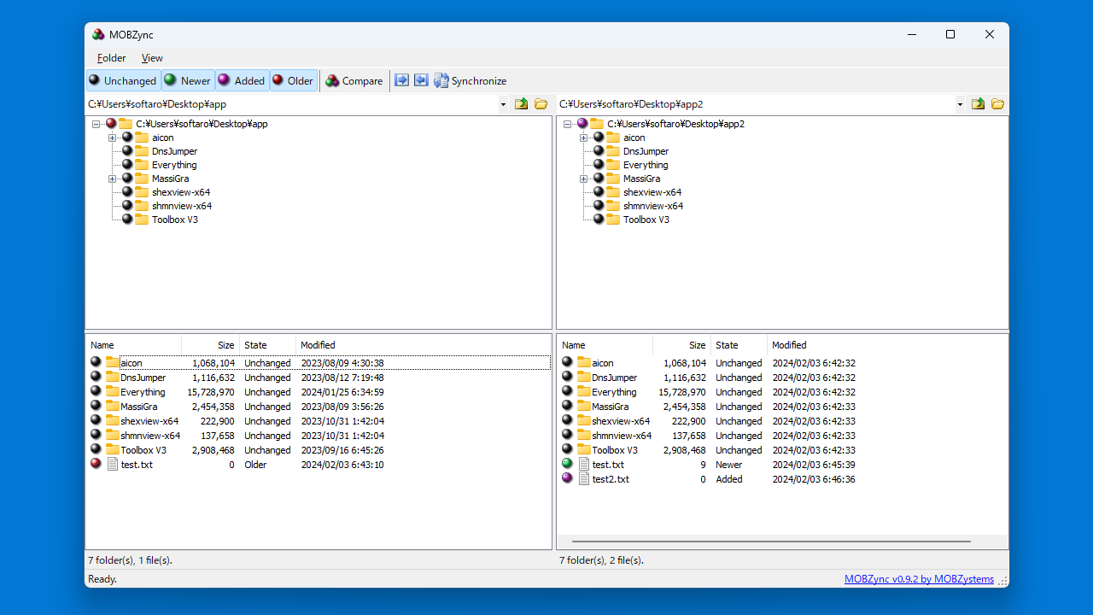Select Toolbox V3 in the left tree
The height and width of the screenshot is (615, 1093).
pos(175,220)
